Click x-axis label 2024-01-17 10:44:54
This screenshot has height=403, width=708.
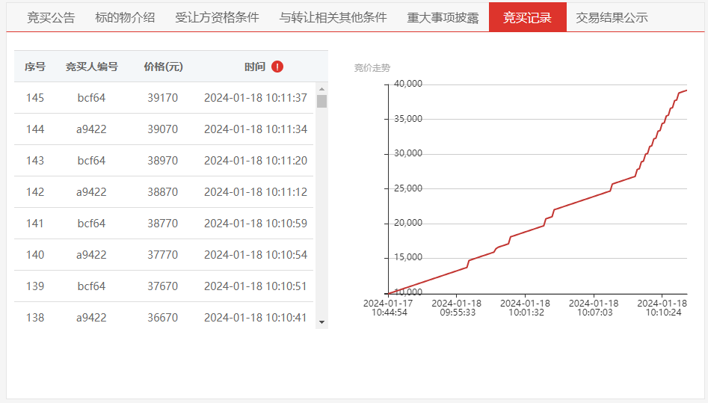tap(388, 308)
